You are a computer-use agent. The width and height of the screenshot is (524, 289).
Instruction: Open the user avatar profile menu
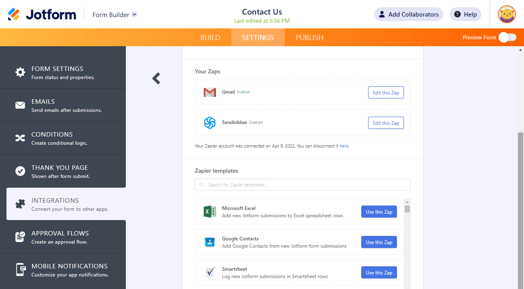[x=507, y=14]
